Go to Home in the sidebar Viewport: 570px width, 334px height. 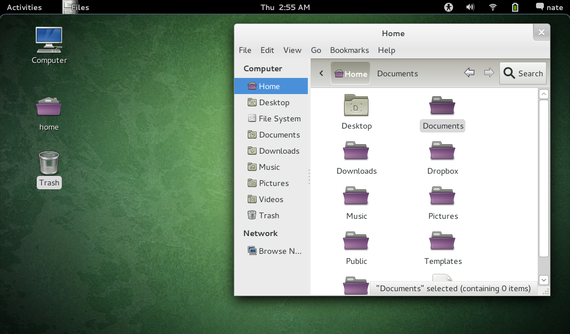[271, 86]
